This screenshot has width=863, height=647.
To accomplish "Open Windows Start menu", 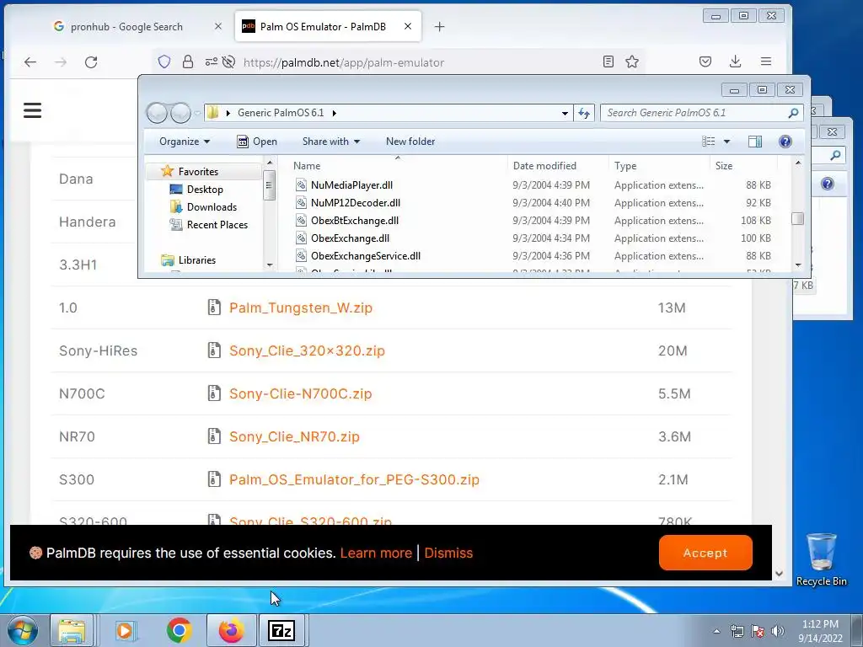I will pyautogui.click(x=22, y=630).
